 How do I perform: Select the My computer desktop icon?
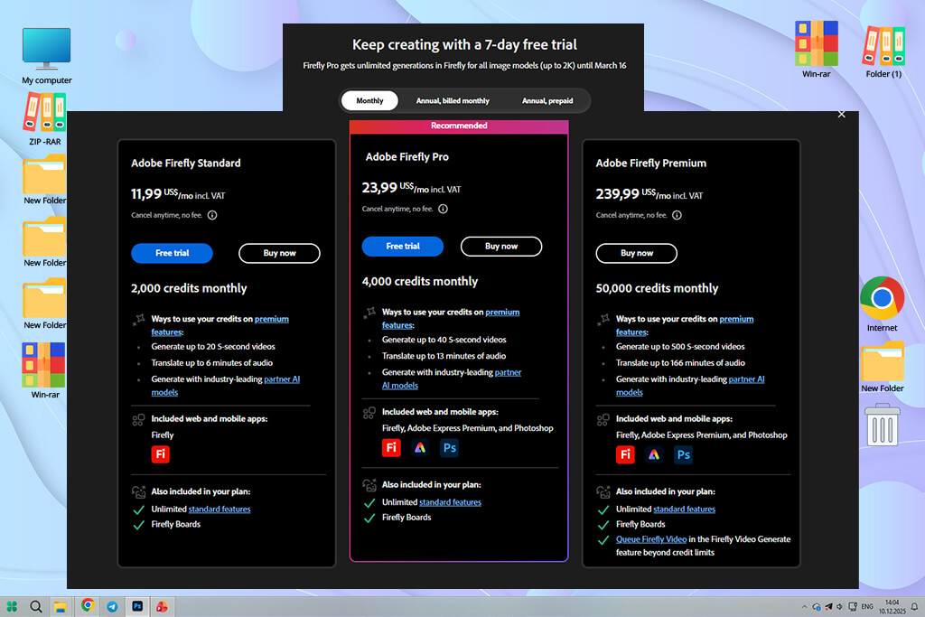pos(47,56)
